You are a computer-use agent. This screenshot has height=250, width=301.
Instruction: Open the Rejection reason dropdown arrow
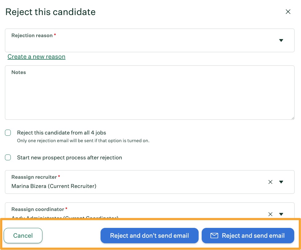[281, 40]
